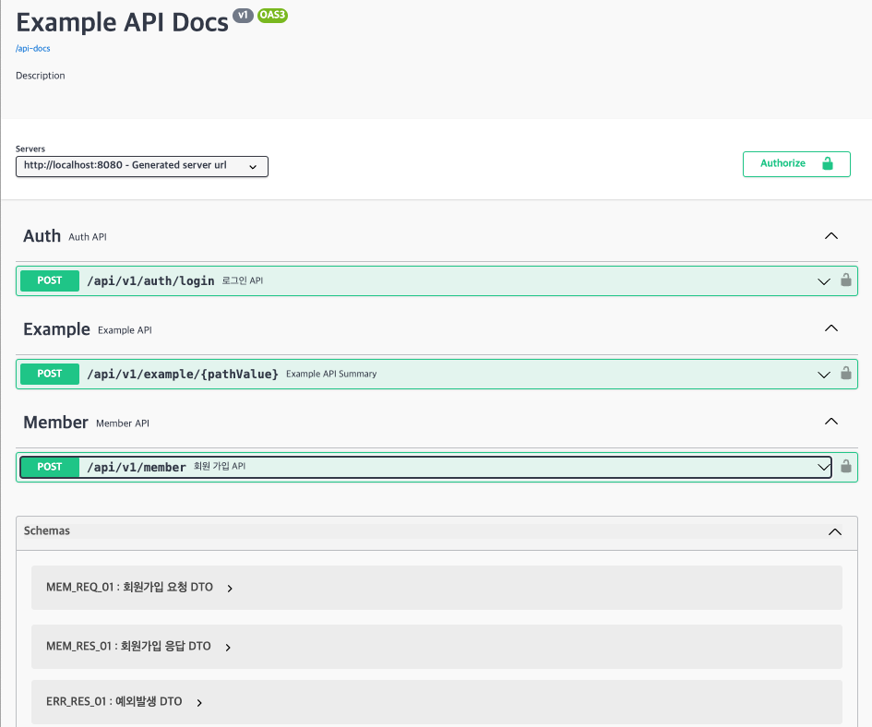Click the /api/v1/example/{pathValue} path text
This screenshot has height=727, width=872.
[183, 374]
